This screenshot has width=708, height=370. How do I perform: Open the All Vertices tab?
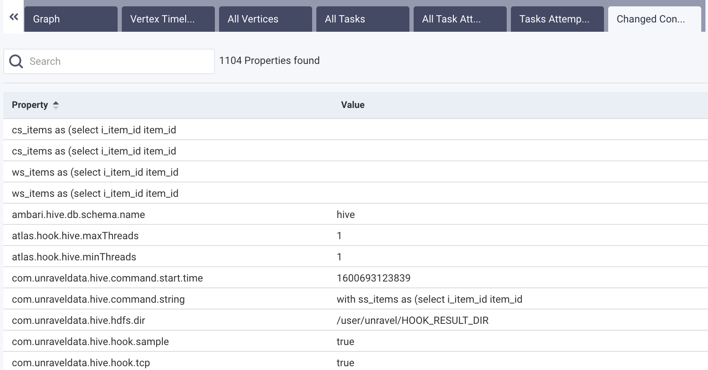point(266,19)
